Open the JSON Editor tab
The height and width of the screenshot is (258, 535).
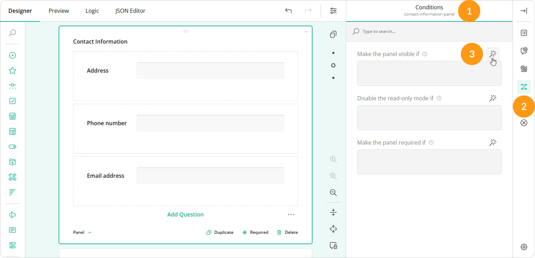(x=130, y=11)
